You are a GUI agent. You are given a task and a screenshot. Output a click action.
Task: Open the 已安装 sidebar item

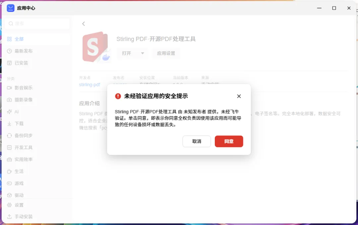click(37, 63)
